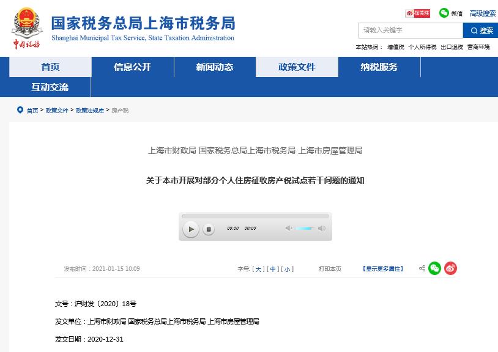
Task: Open the 纳税服务 navigation tab
Action: [x=379, y=67]
